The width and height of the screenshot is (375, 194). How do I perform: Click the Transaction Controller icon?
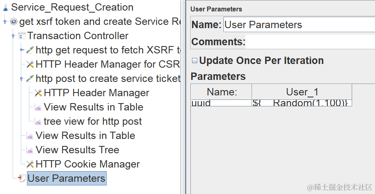22,36
